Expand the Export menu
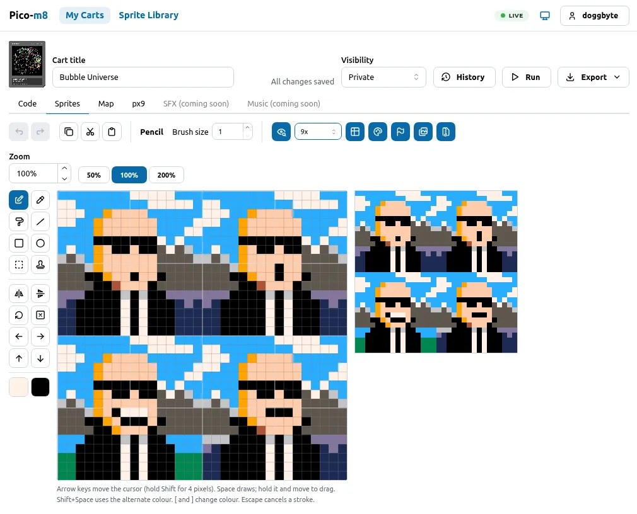Viewport: 637px width, 514px height. click(x=593, y=77)
